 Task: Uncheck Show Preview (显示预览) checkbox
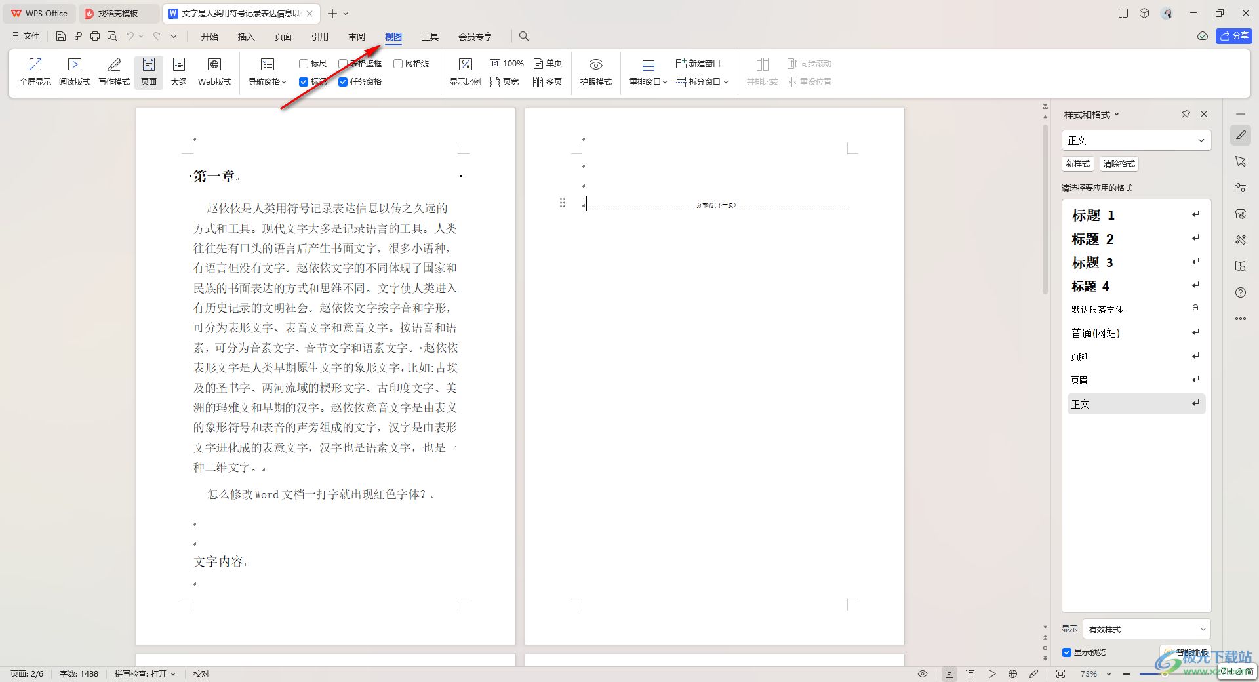coord(1067,652)
